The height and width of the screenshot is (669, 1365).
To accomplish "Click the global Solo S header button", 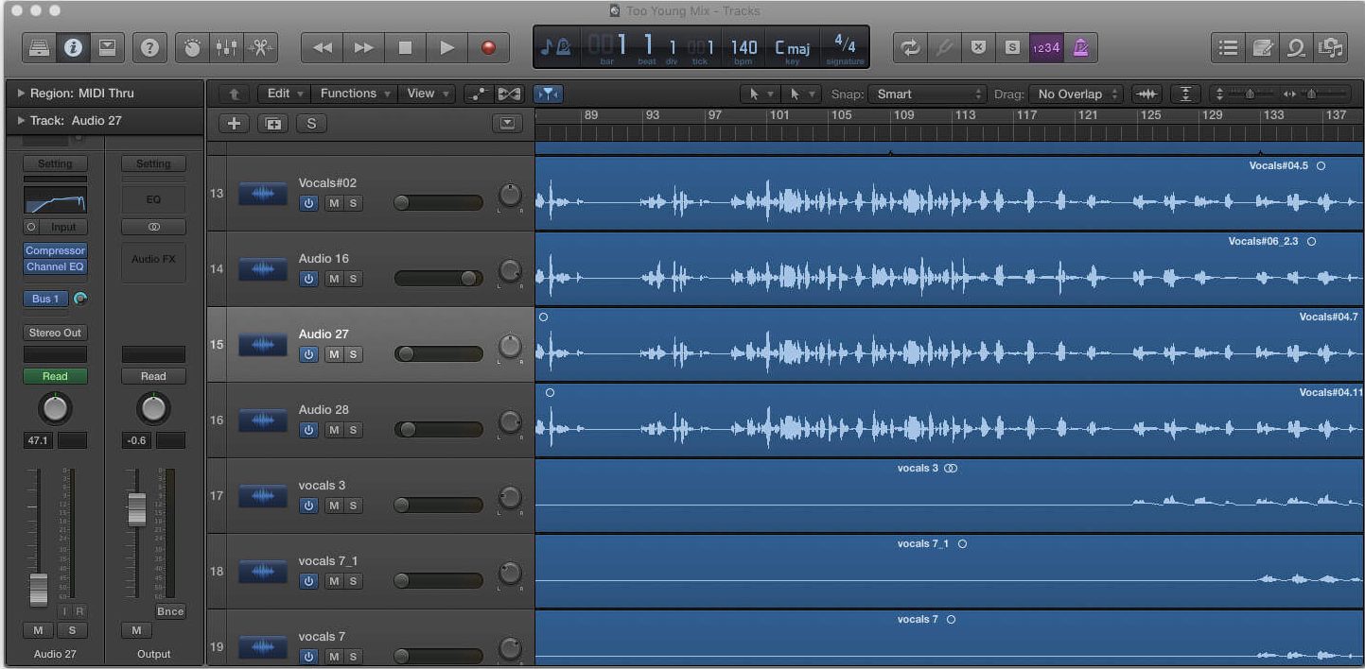I will coord(311,124).
